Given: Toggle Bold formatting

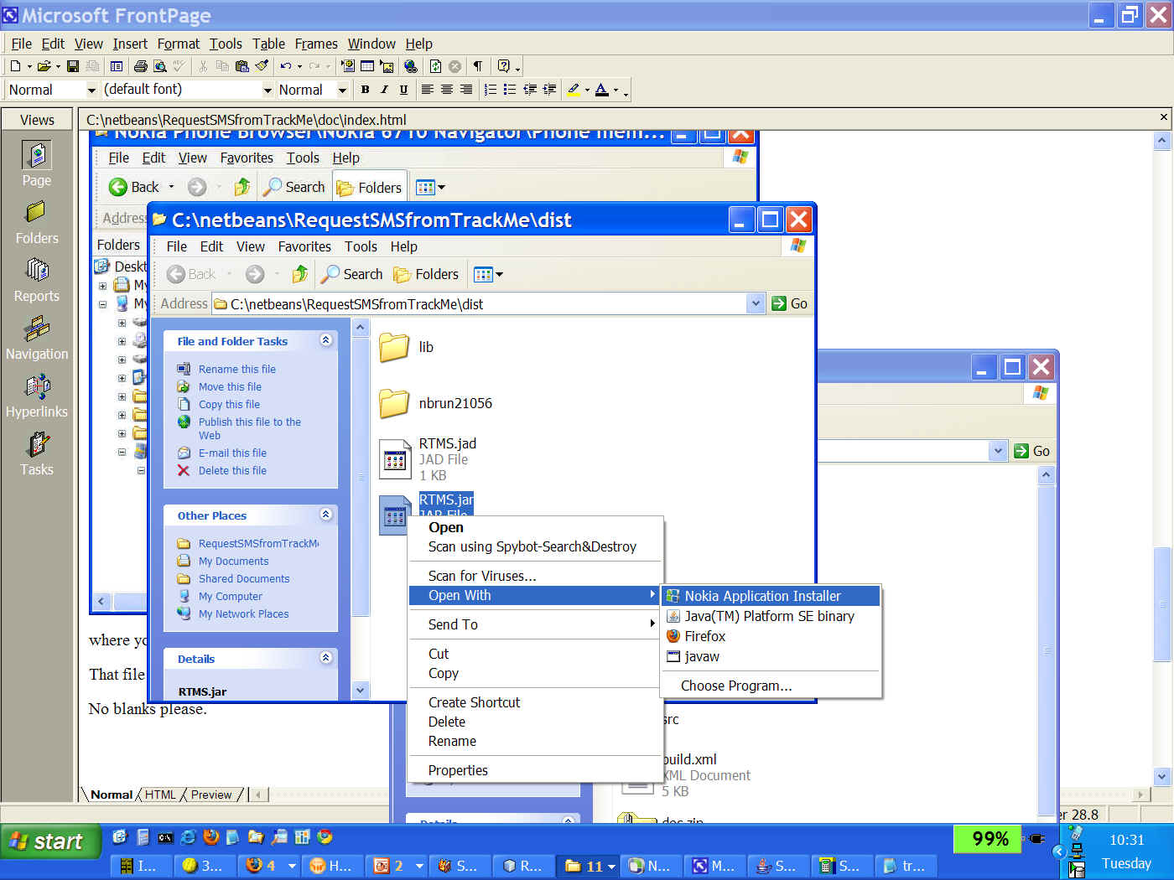Looking at the screenshot, I should [365, 90].
